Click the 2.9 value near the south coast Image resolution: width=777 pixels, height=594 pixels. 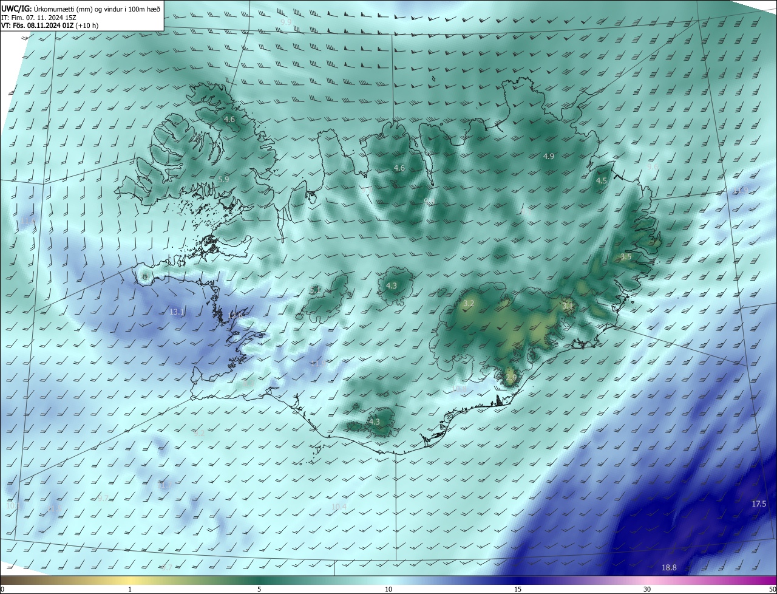tap(511, 377)
